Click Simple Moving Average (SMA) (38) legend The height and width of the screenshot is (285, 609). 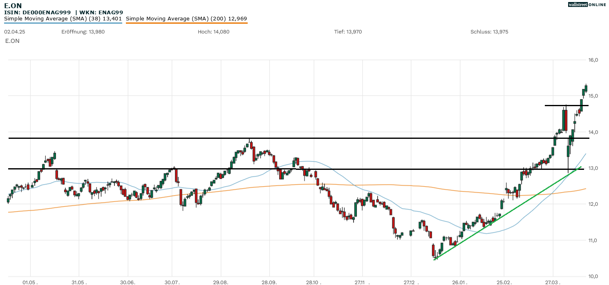[63, 19]
